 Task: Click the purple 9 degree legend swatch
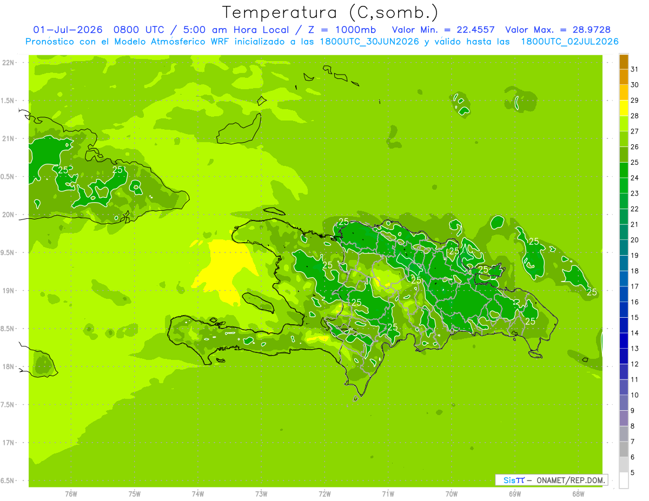tap(624, 403)
